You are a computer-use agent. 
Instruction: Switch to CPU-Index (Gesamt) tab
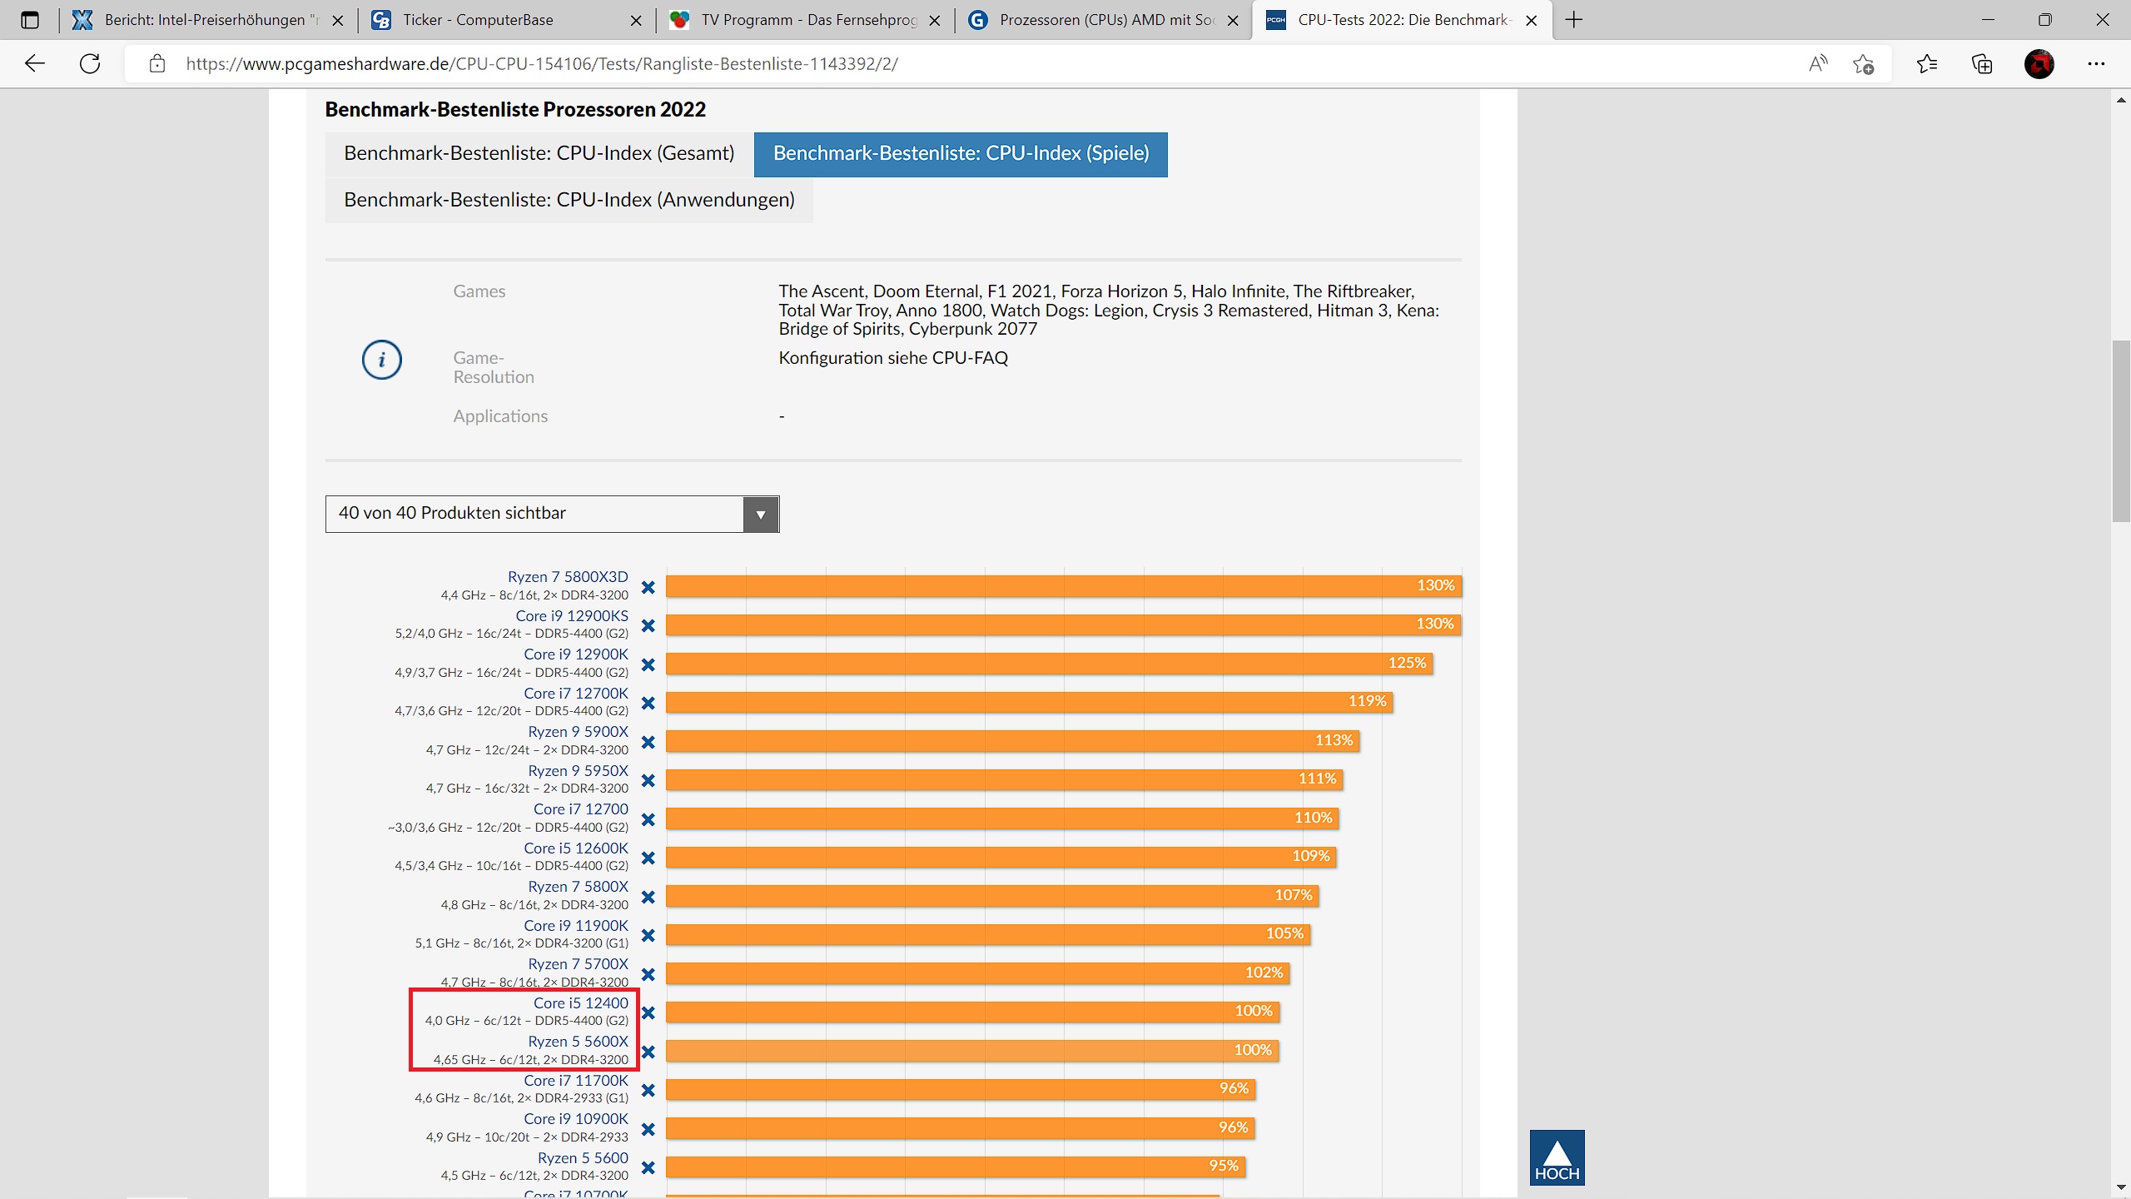(x=539, y=153)
